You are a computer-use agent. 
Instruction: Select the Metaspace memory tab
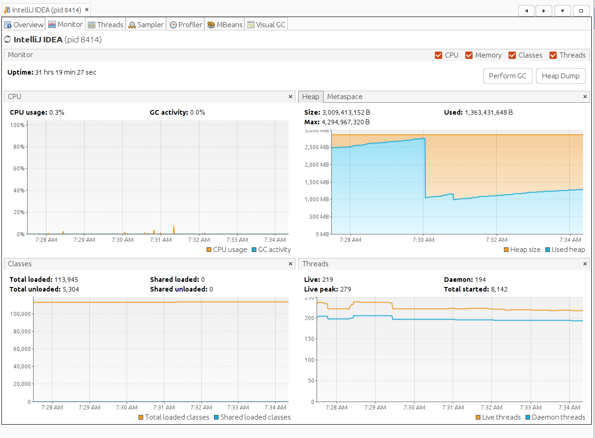pos(345,97)
